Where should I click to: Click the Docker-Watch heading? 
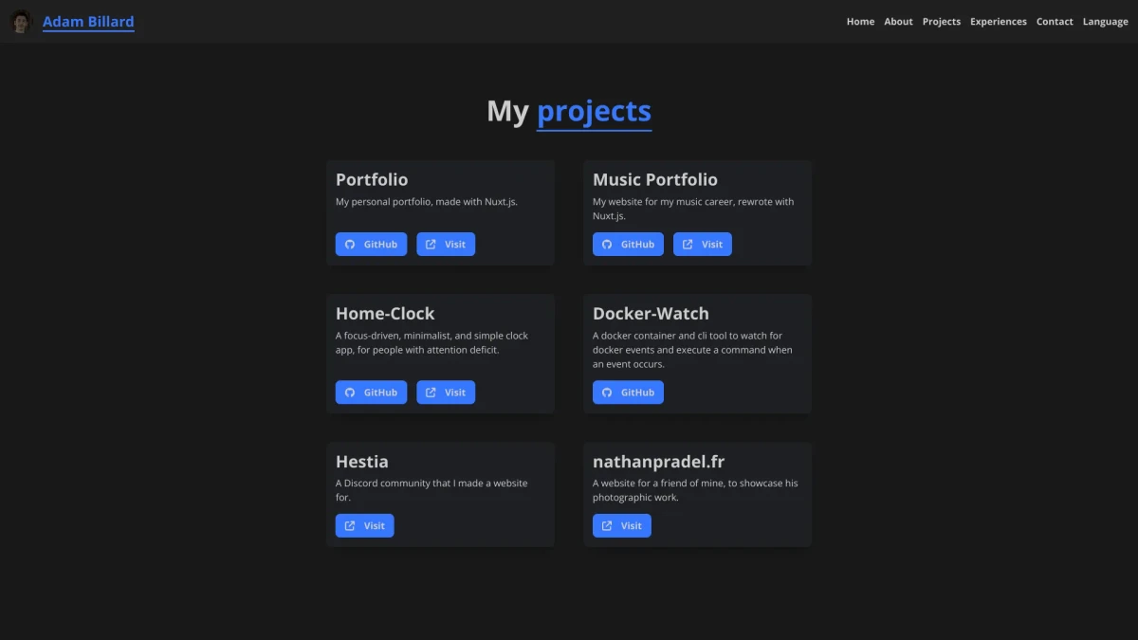click(651, 313)
